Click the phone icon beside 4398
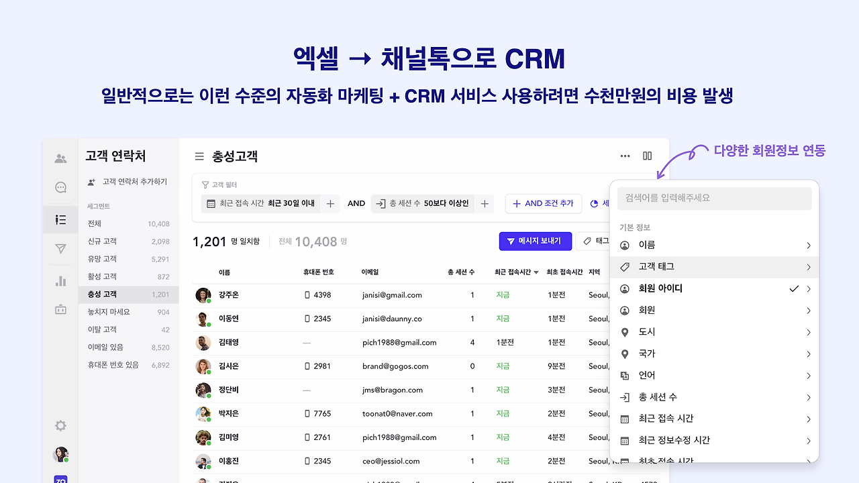 (308, 294)
